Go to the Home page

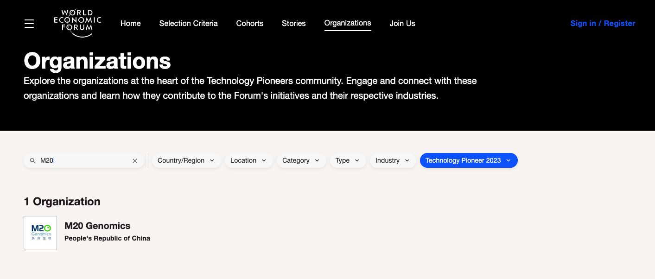point(130,23)
